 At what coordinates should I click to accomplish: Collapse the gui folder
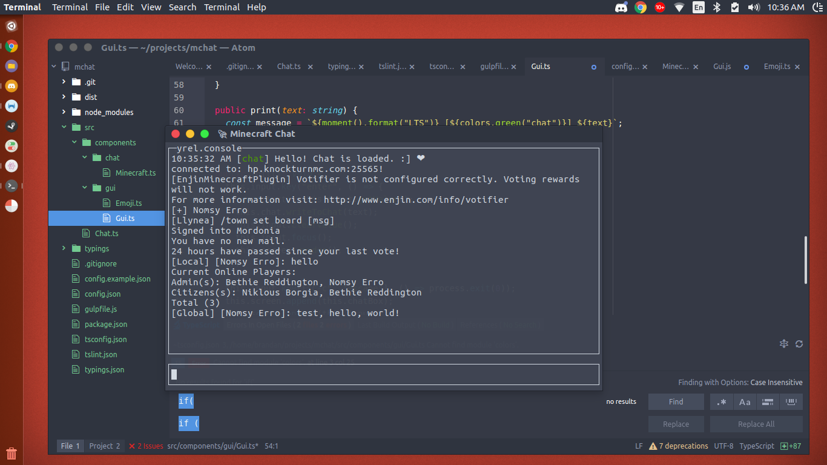tap(85, 188)
